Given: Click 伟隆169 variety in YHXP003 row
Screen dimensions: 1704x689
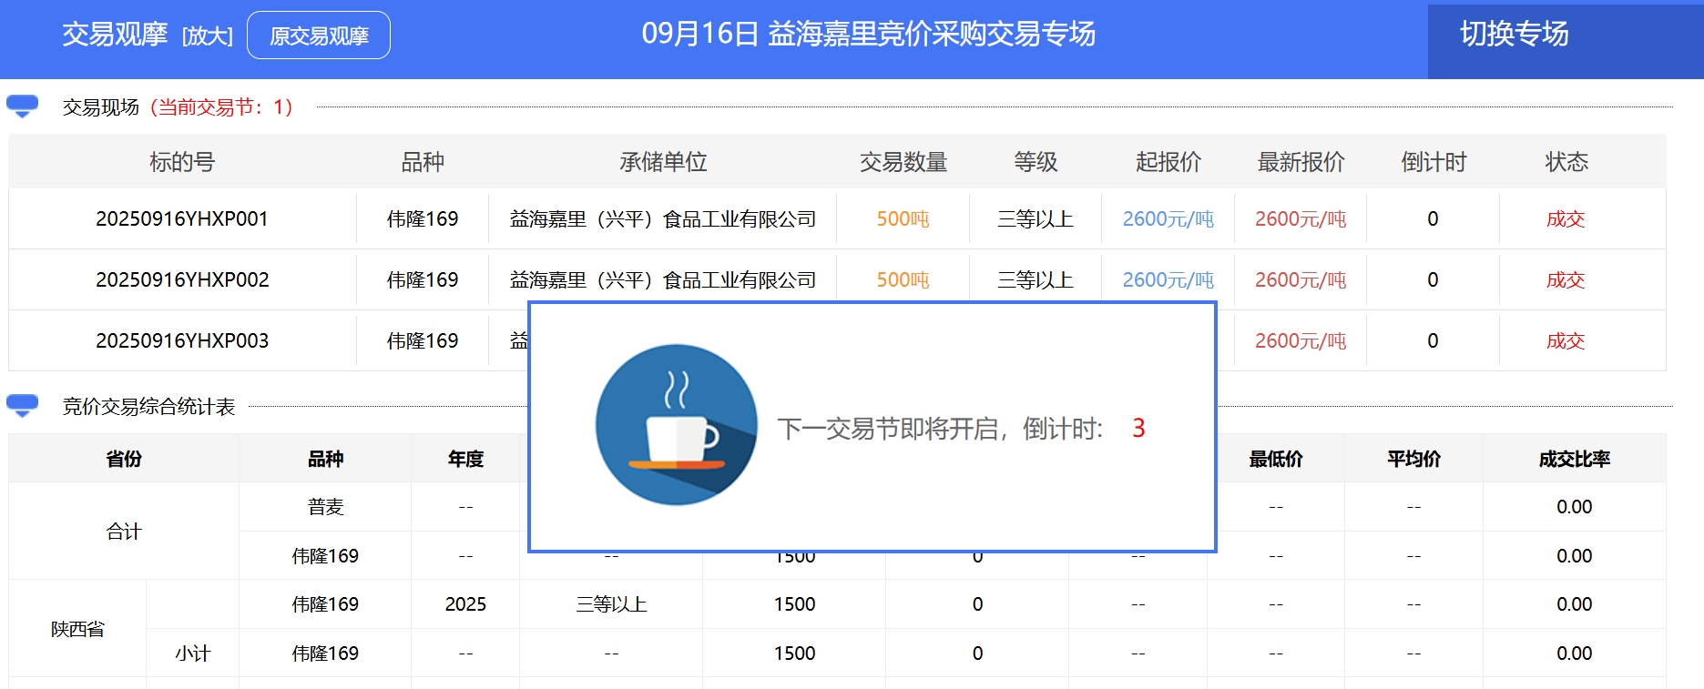Looking at the screenshot, I should (423, 341).
